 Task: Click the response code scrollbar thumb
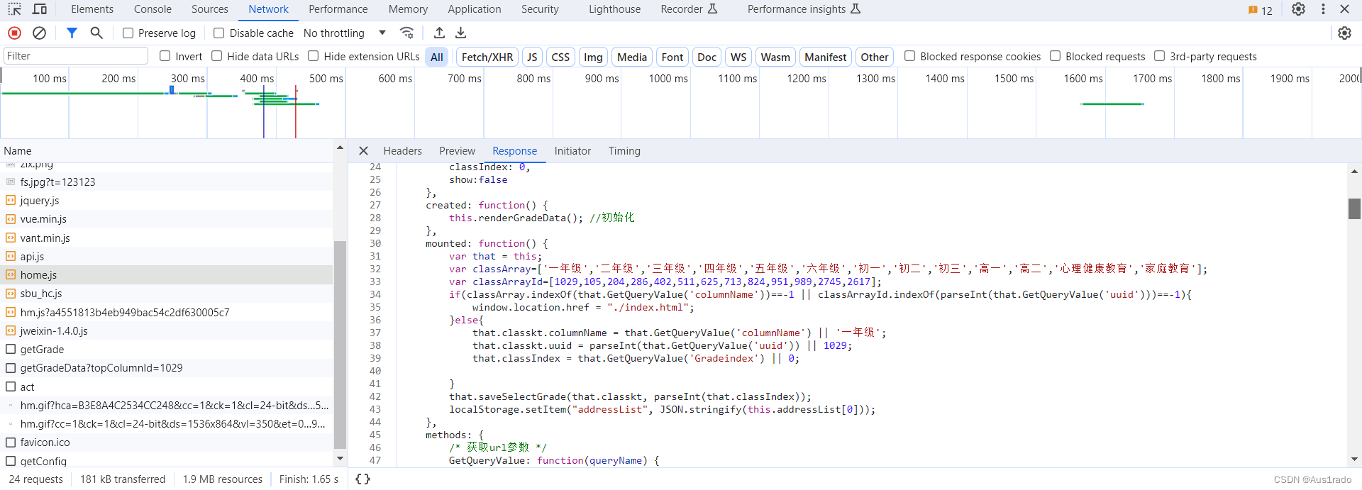(1354, 209)
